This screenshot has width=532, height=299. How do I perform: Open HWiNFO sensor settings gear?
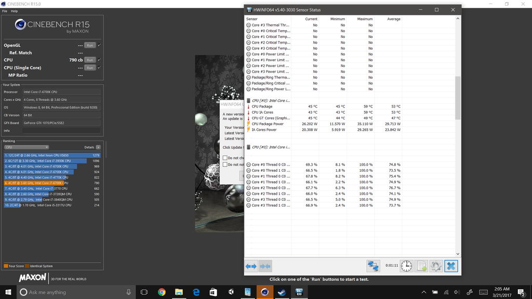click(436, 266)
